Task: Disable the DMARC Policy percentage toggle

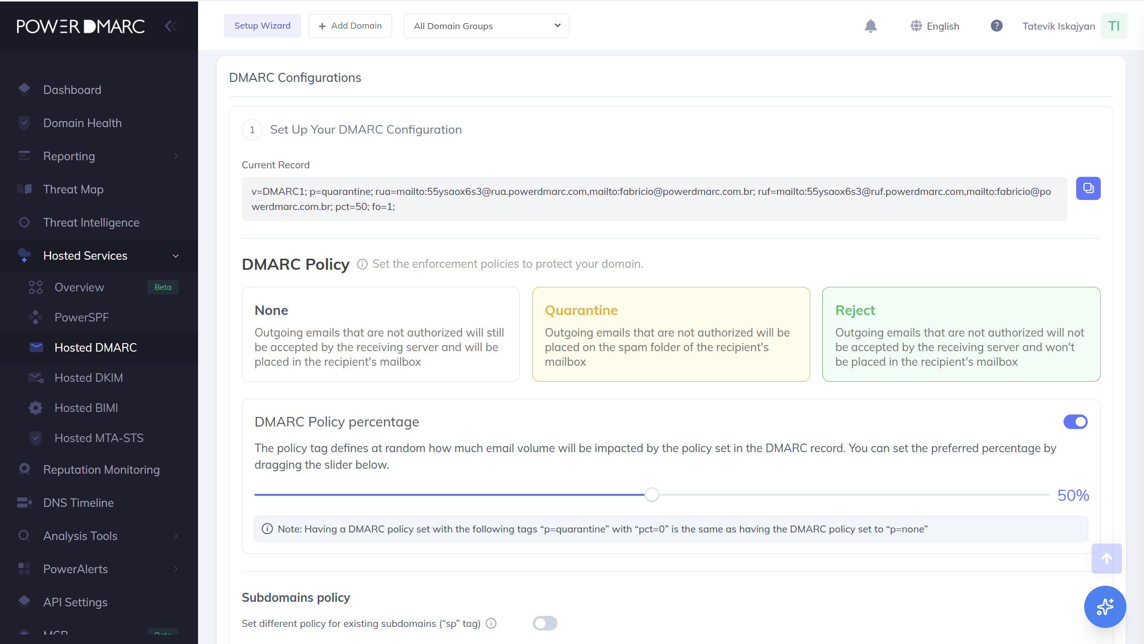Action: pos(1076,422)
